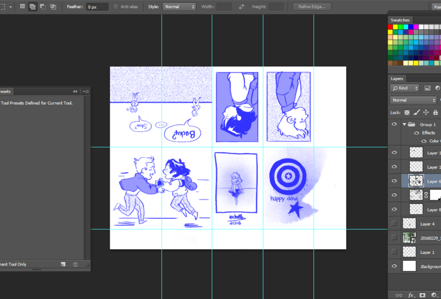Click the Subtract from selection icon

[x=43, y=7]
